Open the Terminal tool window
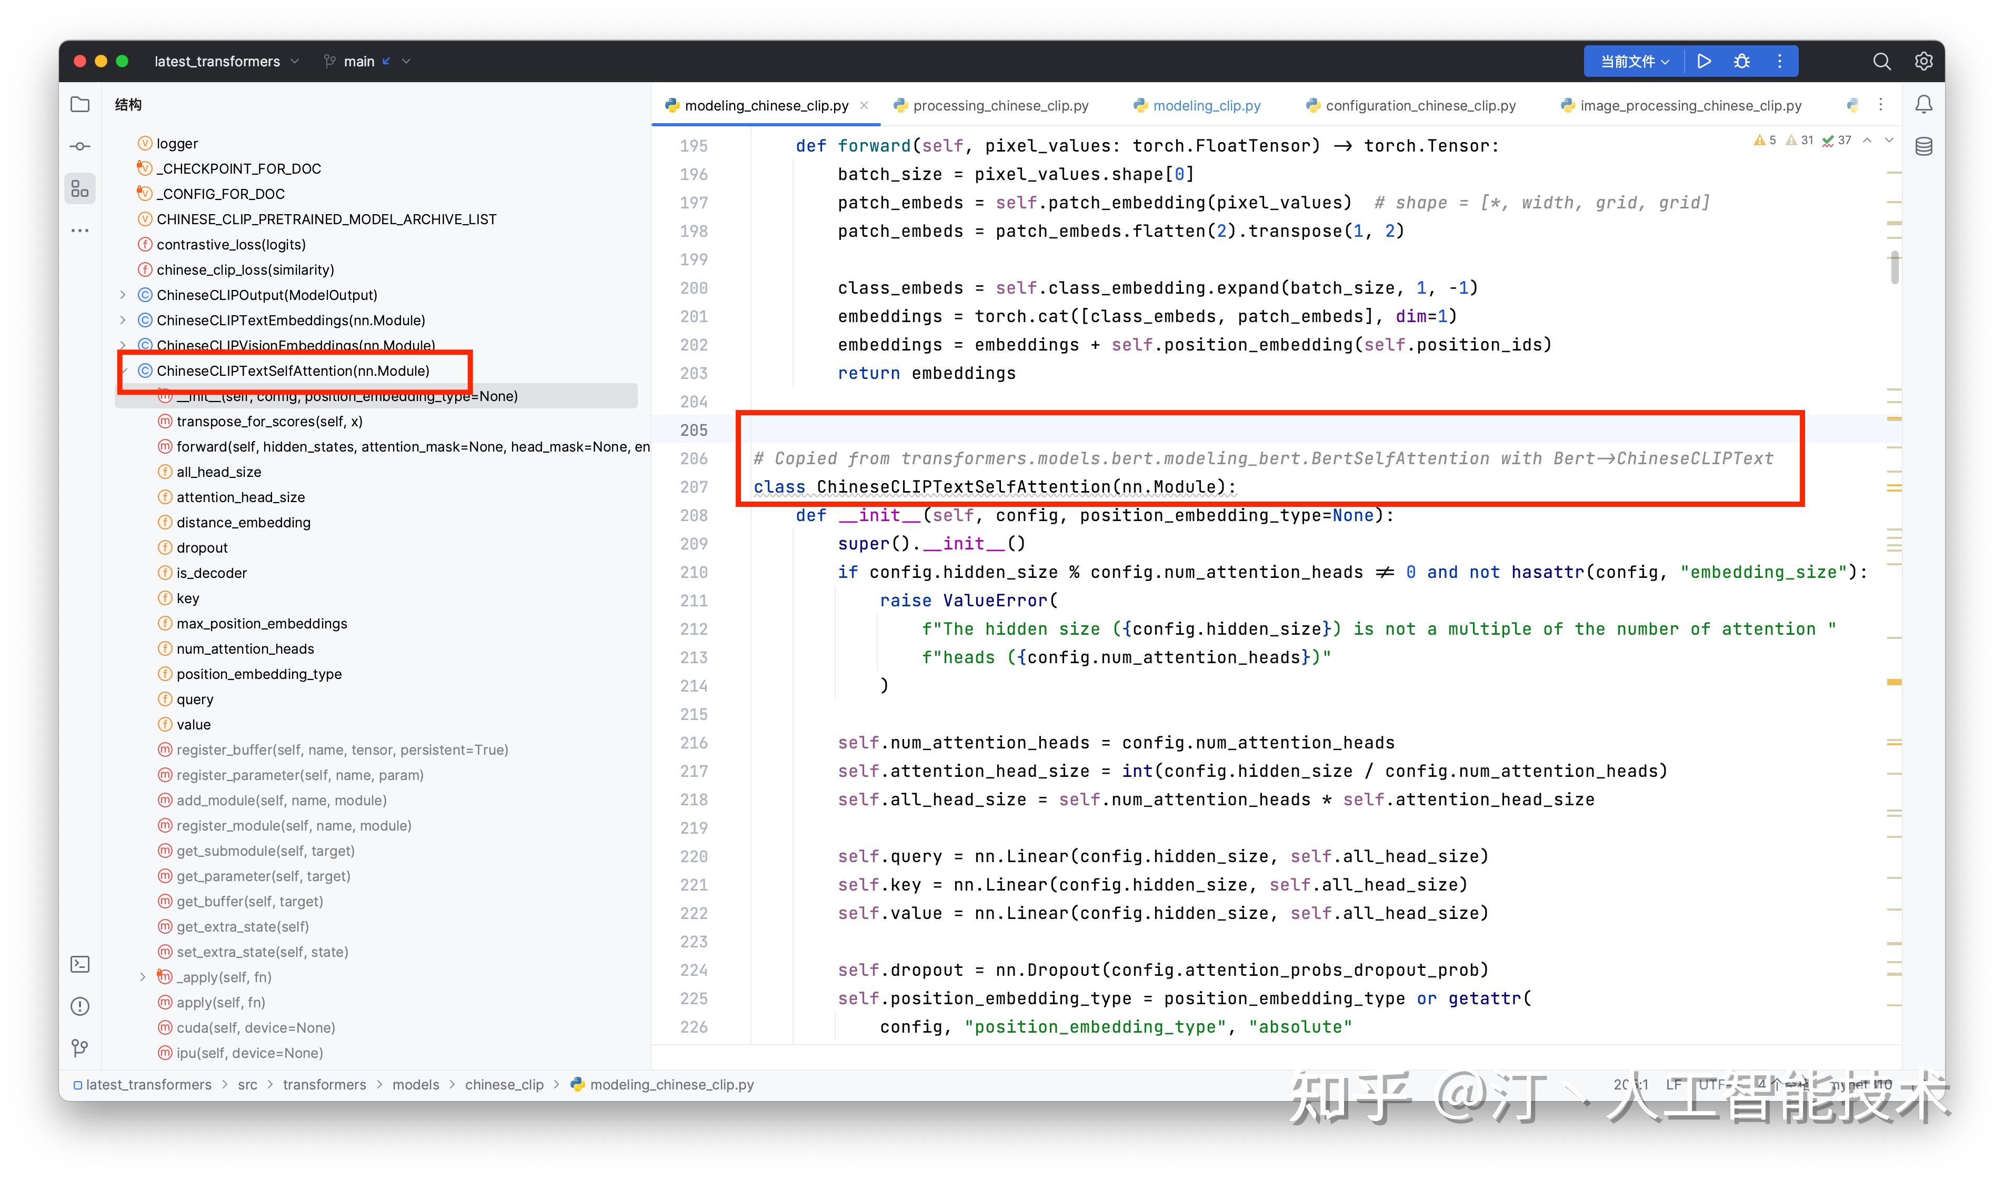Viewport: 2004px width, 1179px height. pos(79,963)
